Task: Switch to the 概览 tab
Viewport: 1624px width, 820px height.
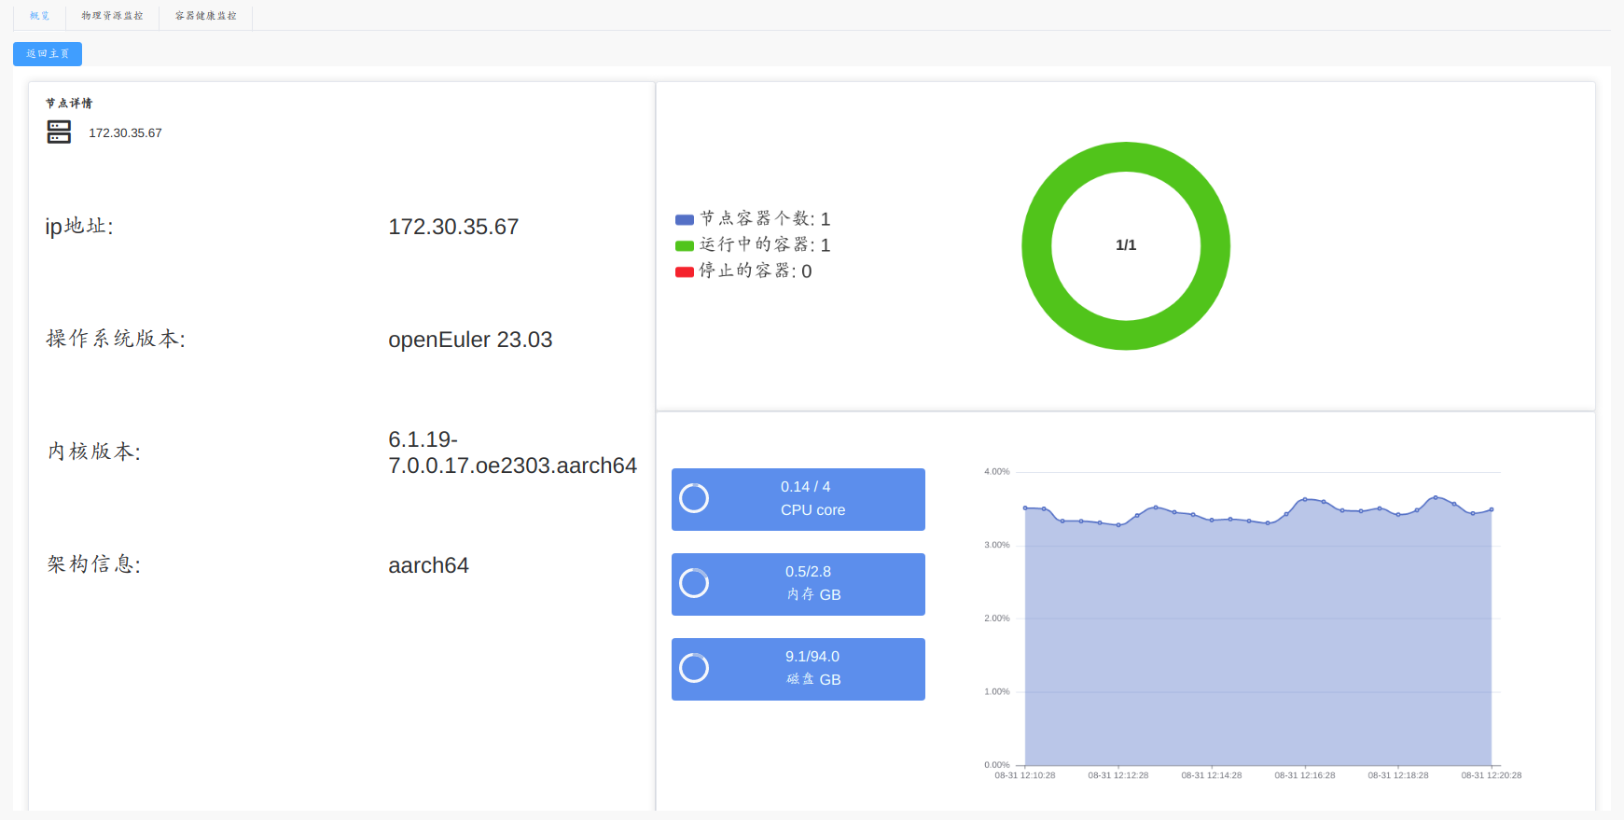Action: click(39, 16)
